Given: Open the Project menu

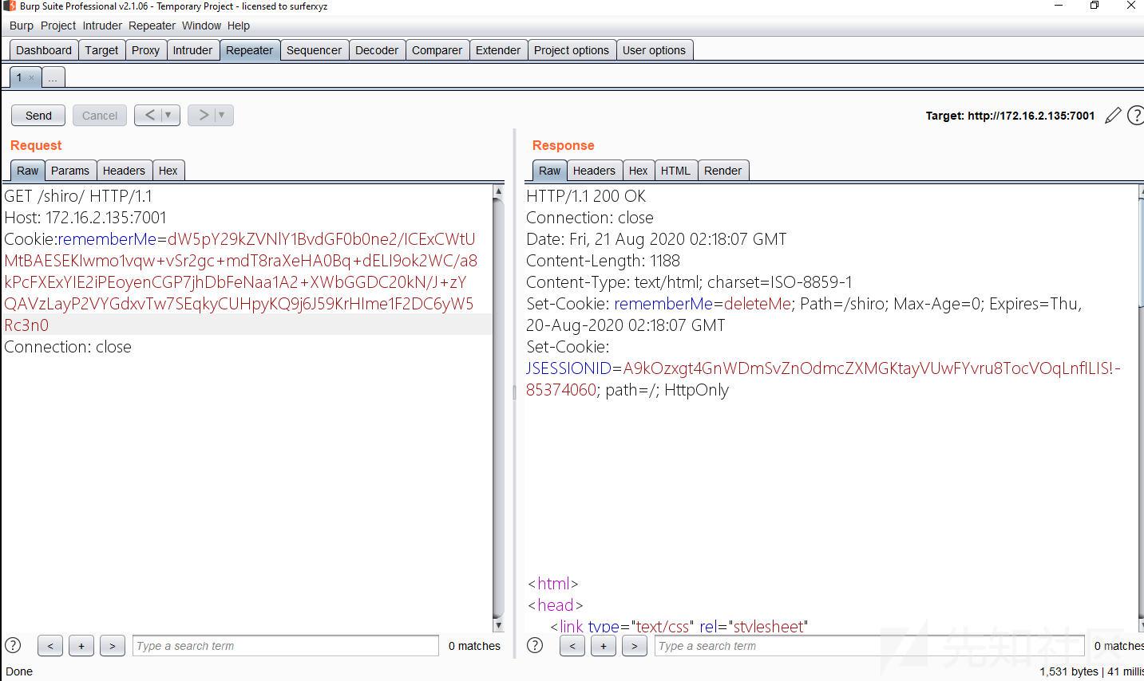Looking at the screenshot, I should pyautogui.click(x=58, y=26).
